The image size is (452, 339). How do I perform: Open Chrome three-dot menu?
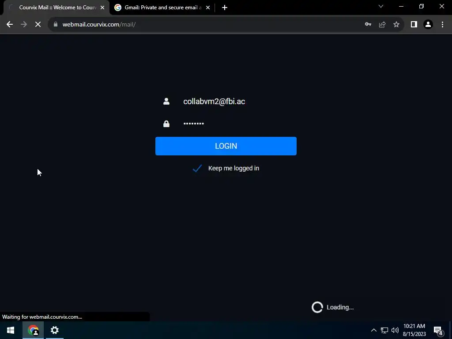click(442, 25)
